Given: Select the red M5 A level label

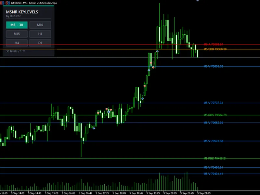Looking at the screenshot, I should click(214, 44).
